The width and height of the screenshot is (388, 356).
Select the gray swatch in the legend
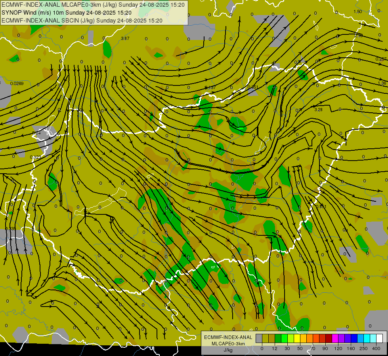coord(259,339)
